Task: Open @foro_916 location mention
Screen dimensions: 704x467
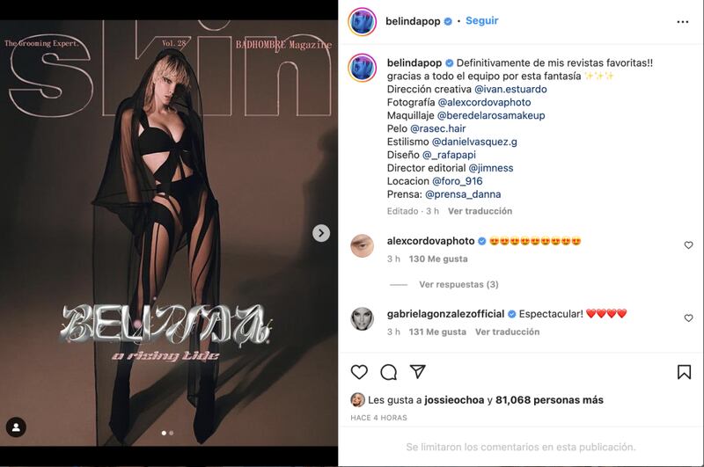Action: click(457, 181)
